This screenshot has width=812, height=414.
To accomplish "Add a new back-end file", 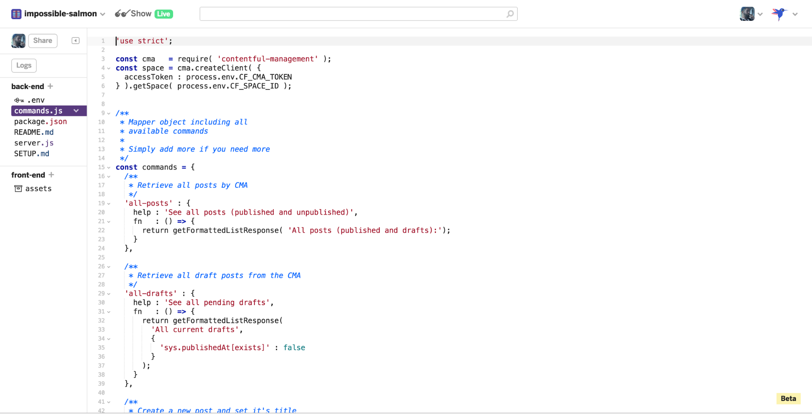I will click(50, 86).
